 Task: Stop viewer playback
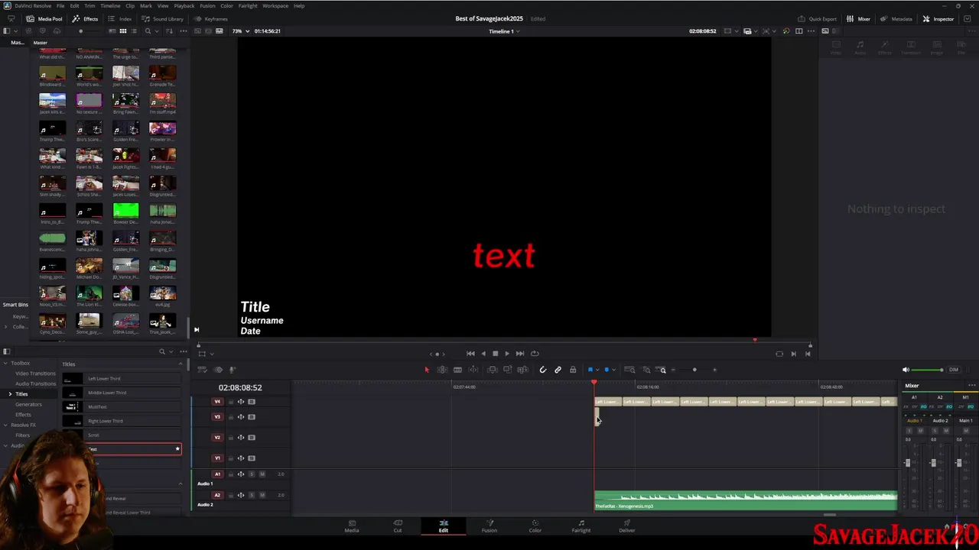tap(495, 354)
